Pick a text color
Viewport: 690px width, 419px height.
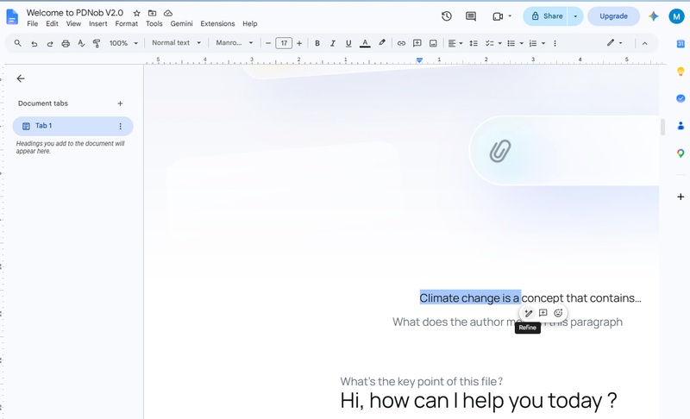(365, 43)
